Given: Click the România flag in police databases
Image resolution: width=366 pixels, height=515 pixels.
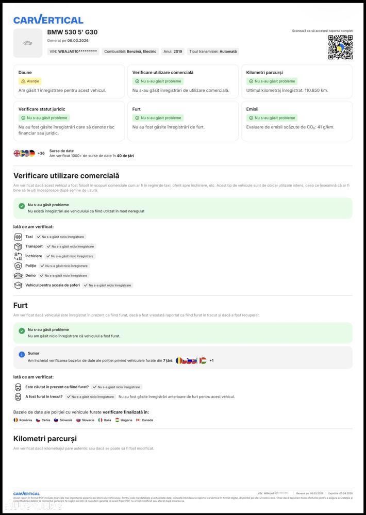Looking at the screenshot, I should (15, 420).
